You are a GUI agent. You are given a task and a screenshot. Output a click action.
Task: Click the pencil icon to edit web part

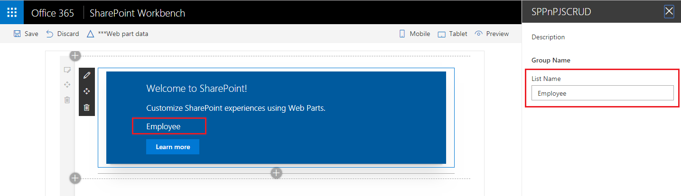coord(86,76)
